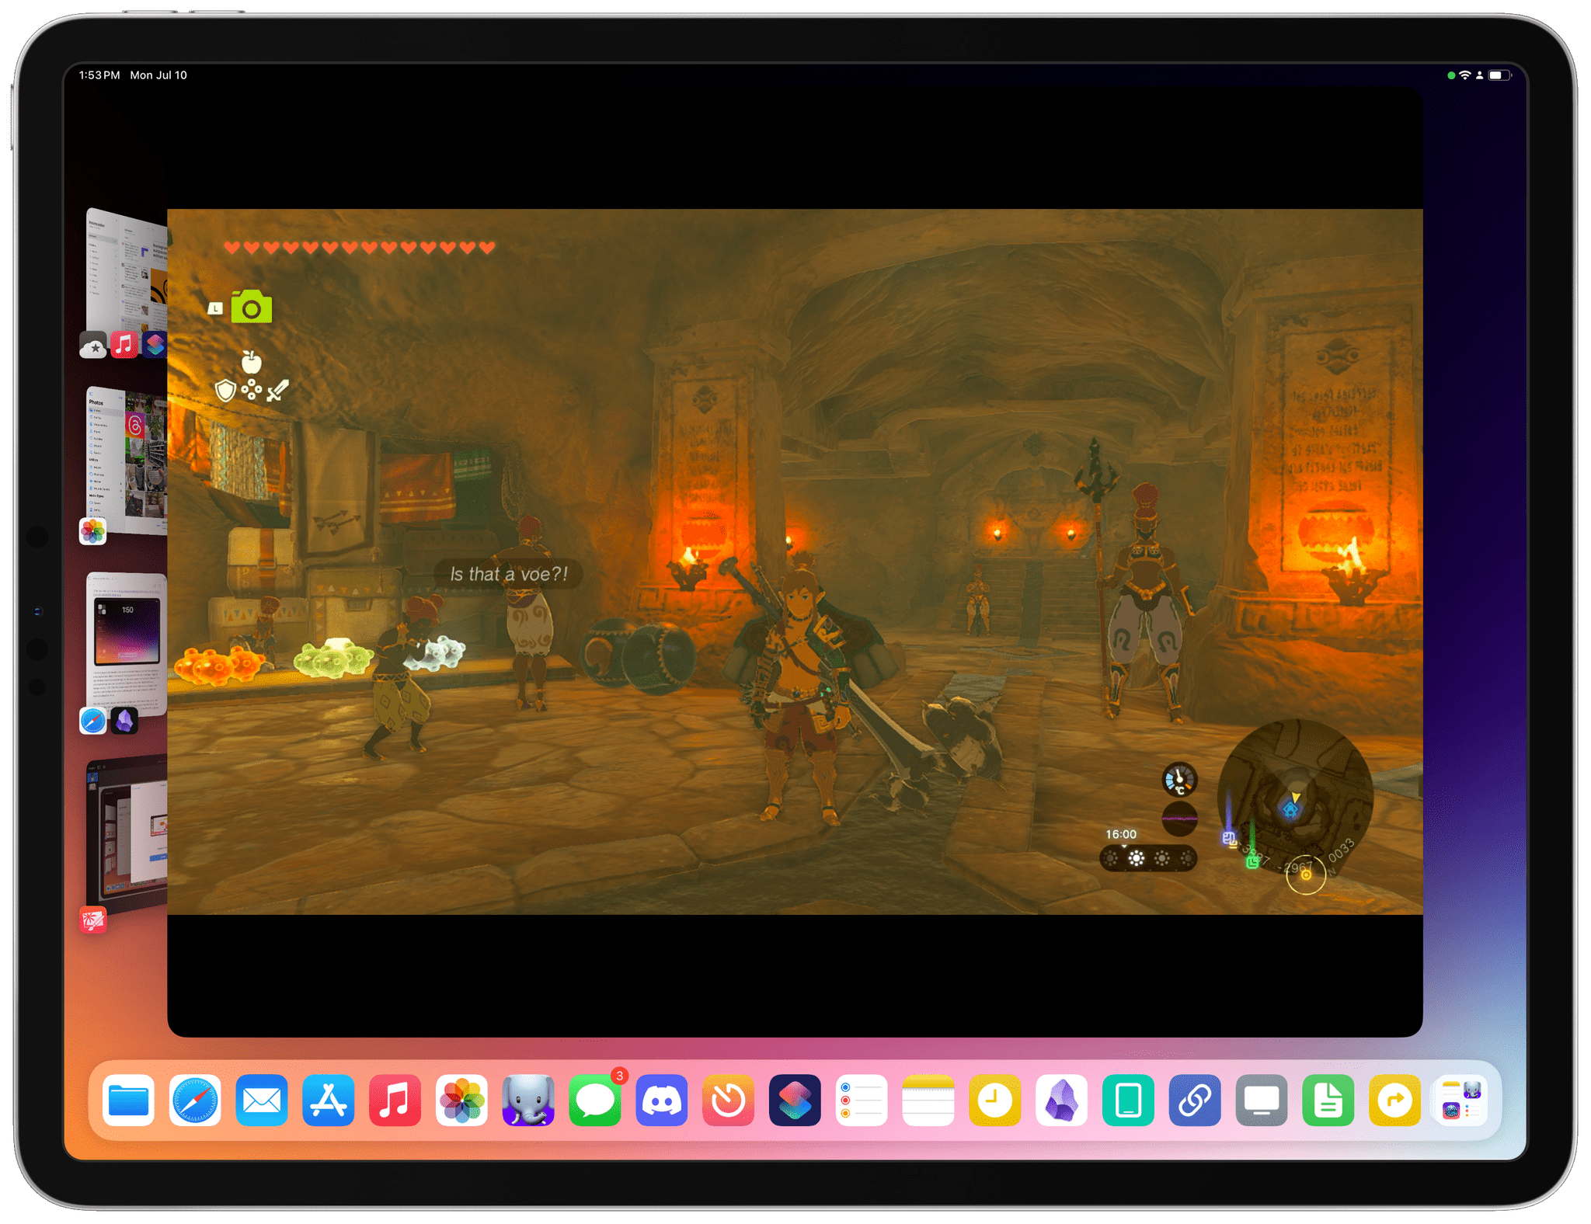Launch Obsidian from the dock
The width and height of the screenshot is (1591, 1224).
point(1062,1101)
